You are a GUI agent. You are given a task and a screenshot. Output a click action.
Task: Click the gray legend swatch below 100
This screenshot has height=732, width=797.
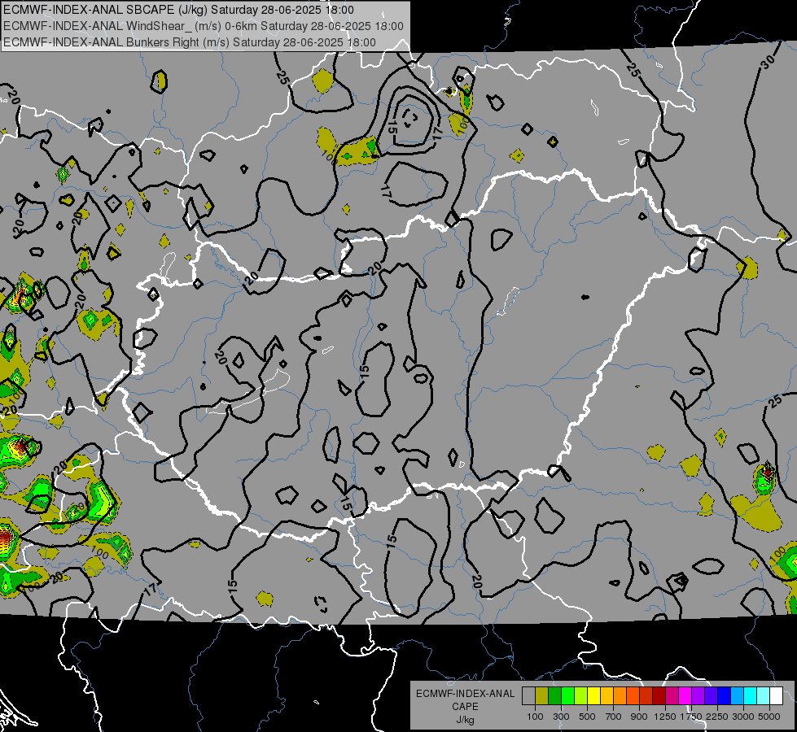(x=528, y=695)
